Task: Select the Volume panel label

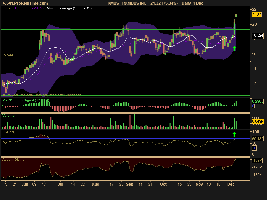Action: coord(8,116)
